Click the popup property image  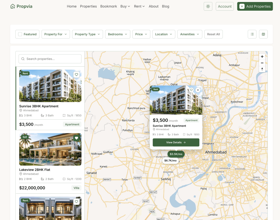[176, 100]
